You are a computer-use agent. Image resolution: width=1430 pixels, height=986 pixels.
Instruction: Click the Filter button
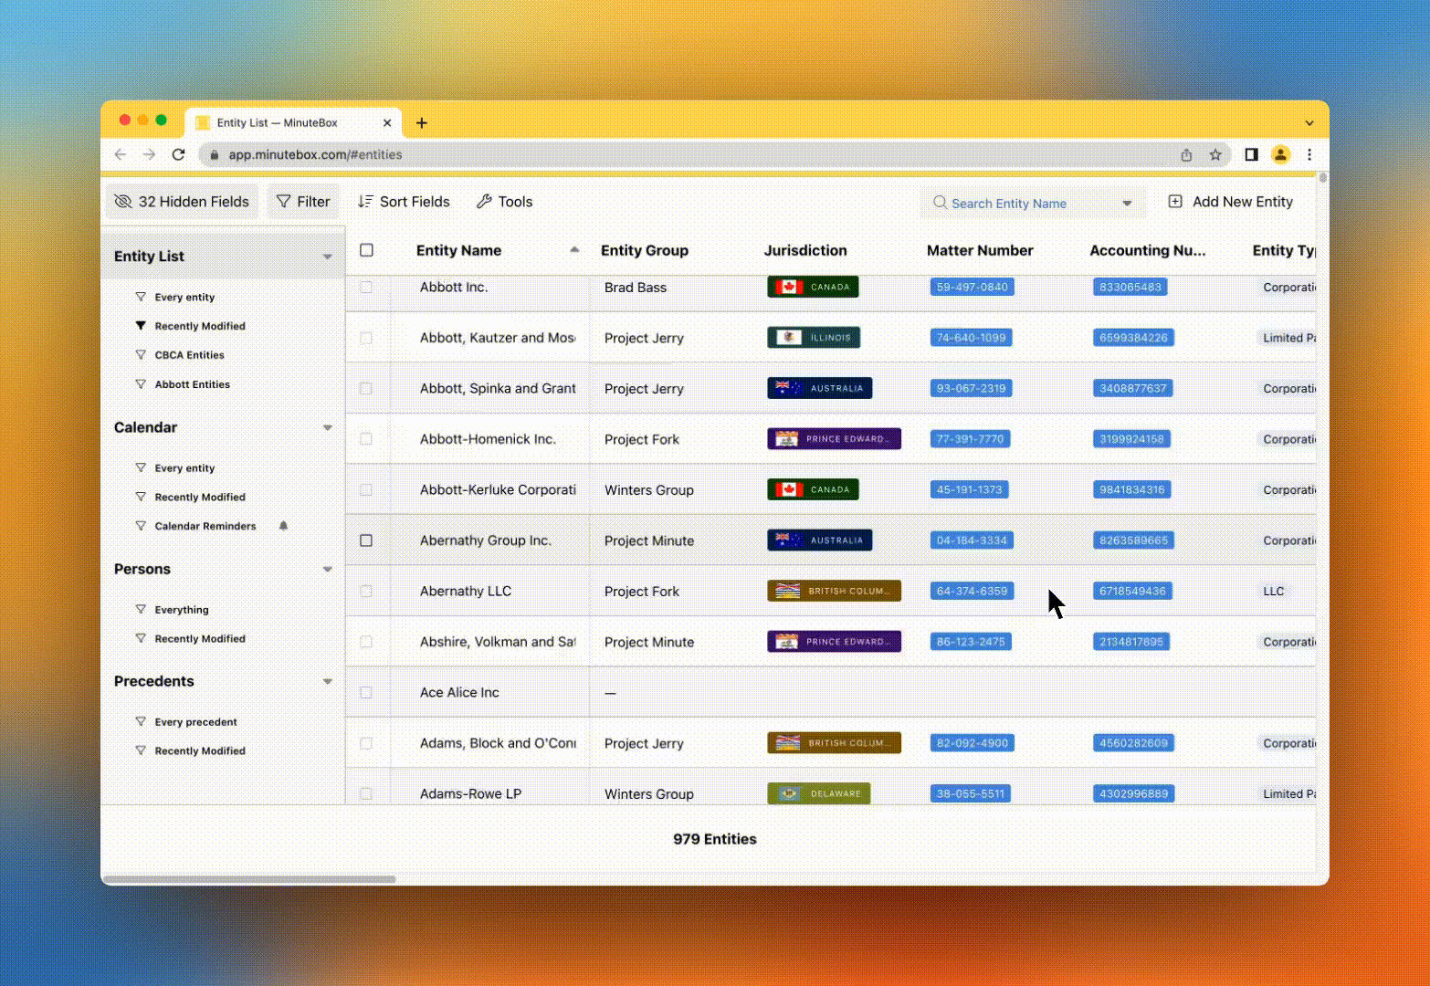point(303,202)
